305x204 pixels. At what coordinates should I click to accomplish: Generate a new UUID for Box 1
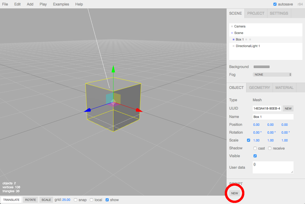[x=288, y=108]
